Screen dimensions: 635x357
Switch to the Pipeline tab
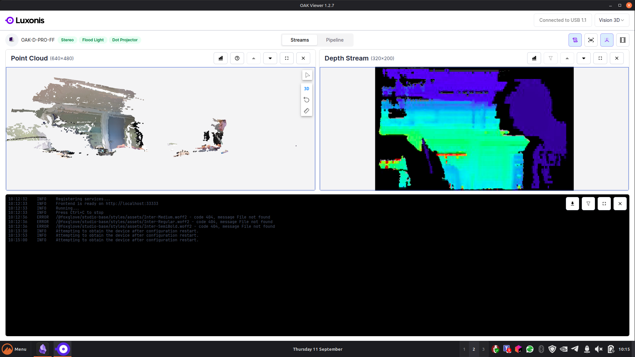(335, 40)
